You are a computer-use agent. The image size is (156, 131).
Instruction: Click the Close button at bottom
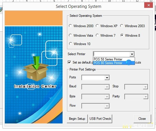(x=142, y=119)
